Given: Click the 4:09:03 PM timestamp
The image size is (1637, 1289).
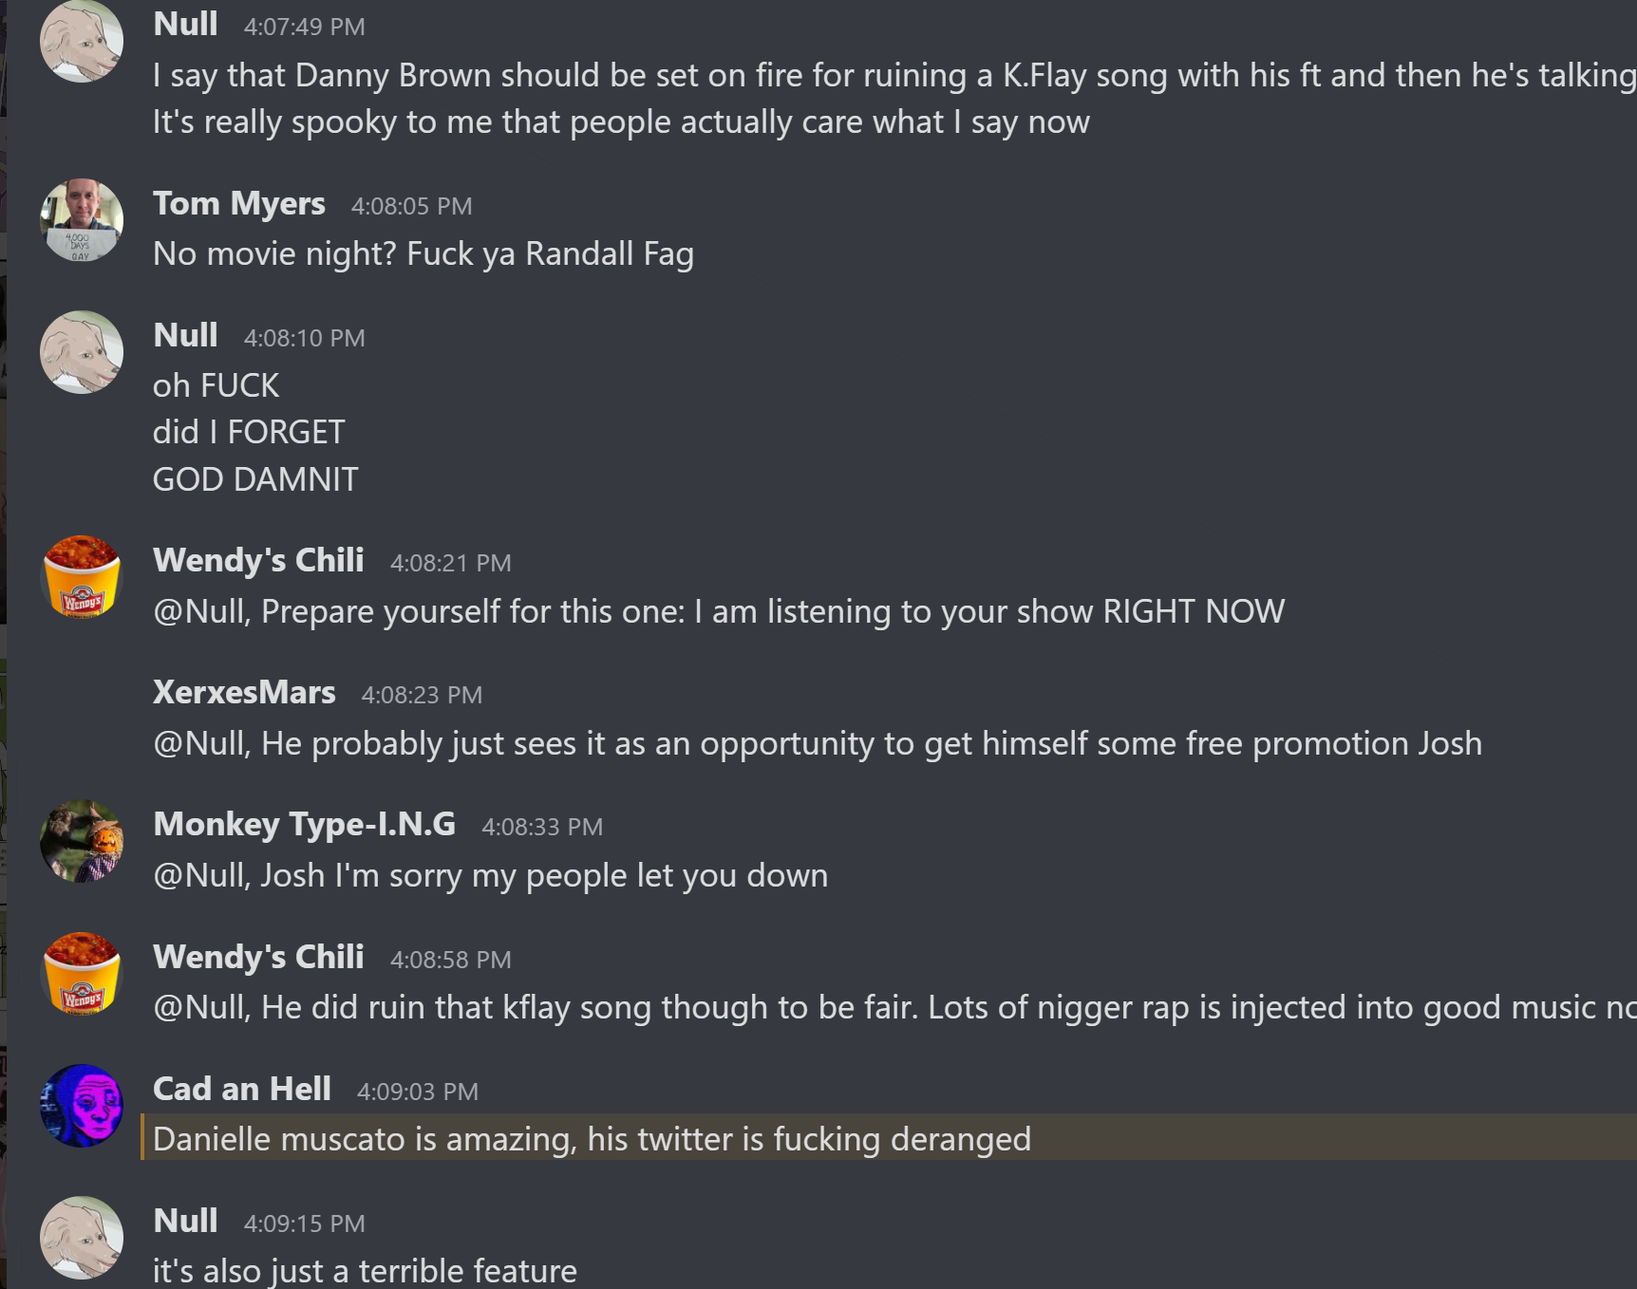Looking at the screenshot, I should 418,1092.
